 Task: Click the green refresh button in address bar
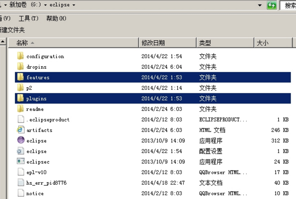click(x=272, y=5)
